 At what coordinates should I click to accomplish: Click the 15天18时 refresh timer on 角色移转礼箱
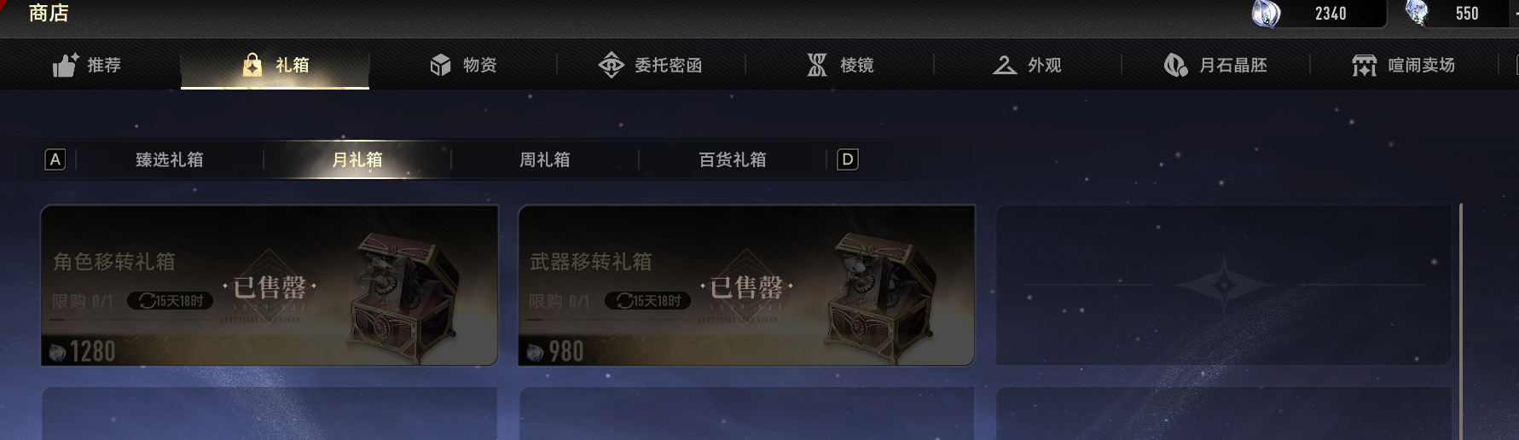(x=171, y=301)
